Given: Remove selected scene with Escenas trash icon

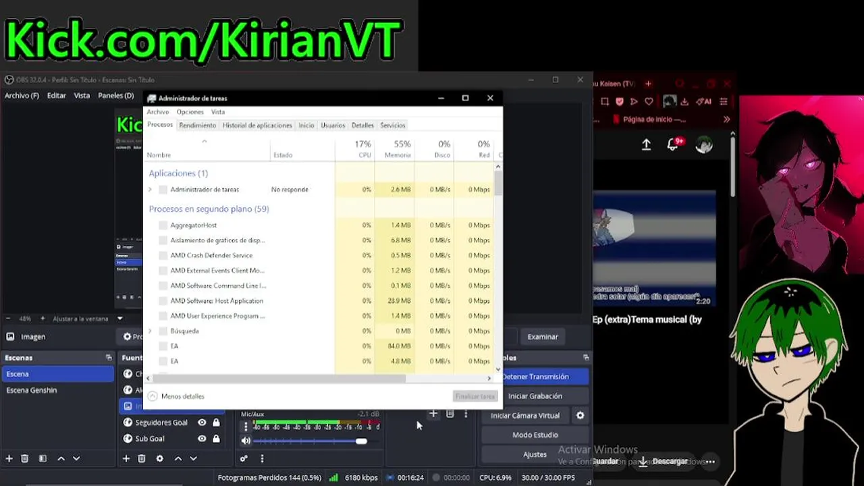Looking at the screenshot, I should pyautogui.click(x=25, y=458).
